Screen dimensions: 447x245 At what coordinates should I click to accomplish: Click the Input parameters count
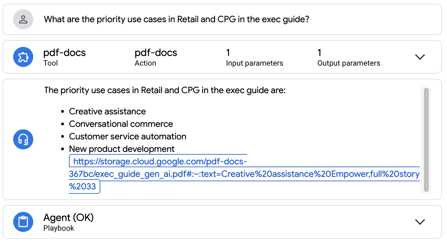tap(228, 53)
